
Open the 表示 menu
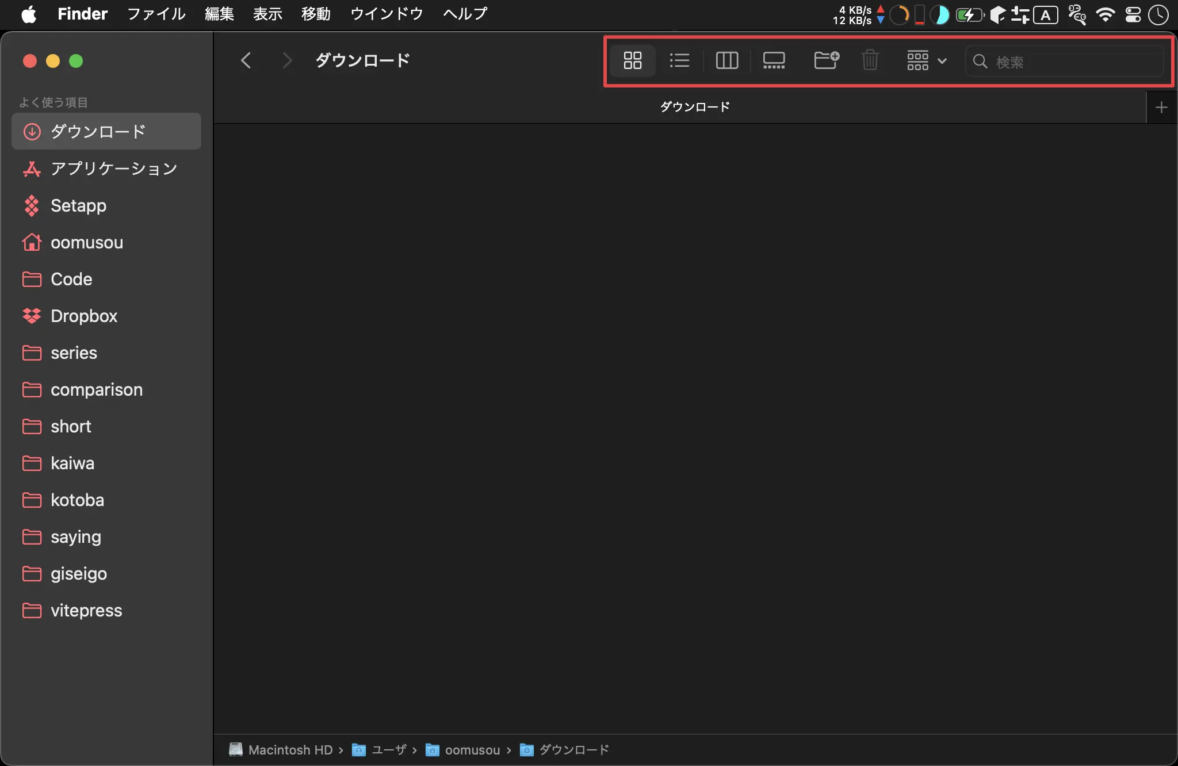pos(267,14)
